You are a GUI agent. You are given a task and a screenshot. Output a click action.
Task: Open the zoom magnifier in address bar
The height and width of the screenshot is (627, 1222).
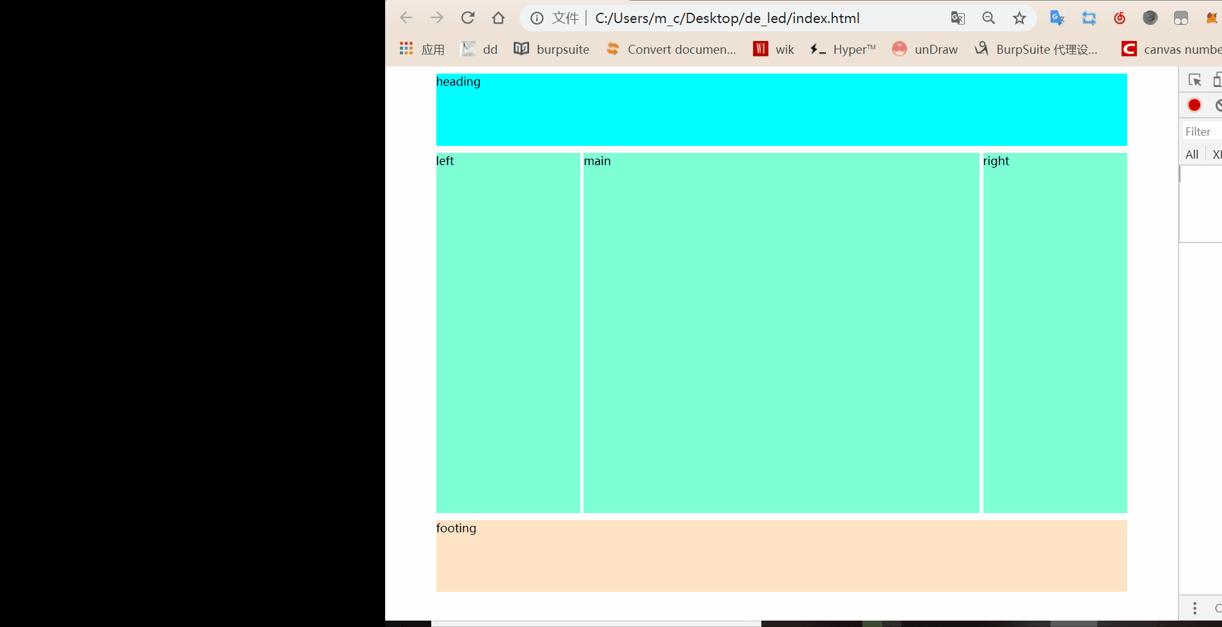(x=988, y=18)
